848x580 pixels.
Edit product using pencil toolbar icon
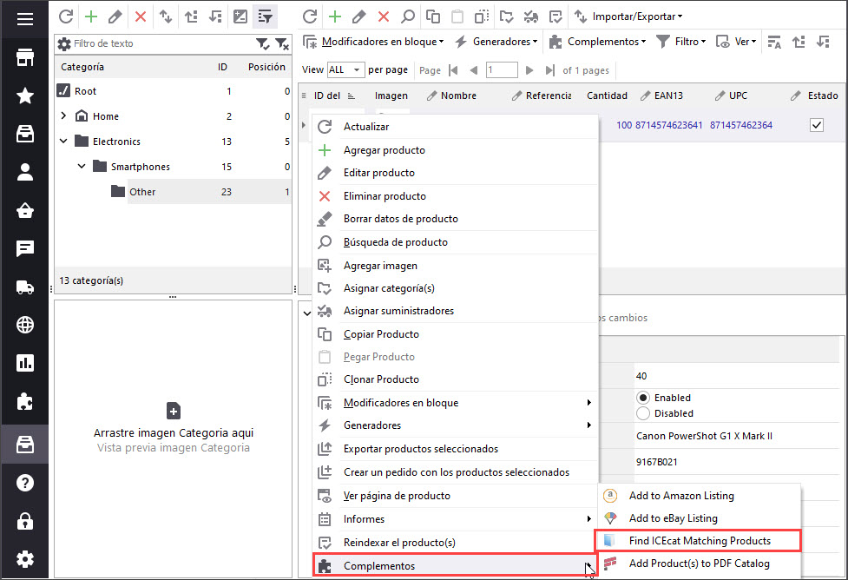point(359,16)
